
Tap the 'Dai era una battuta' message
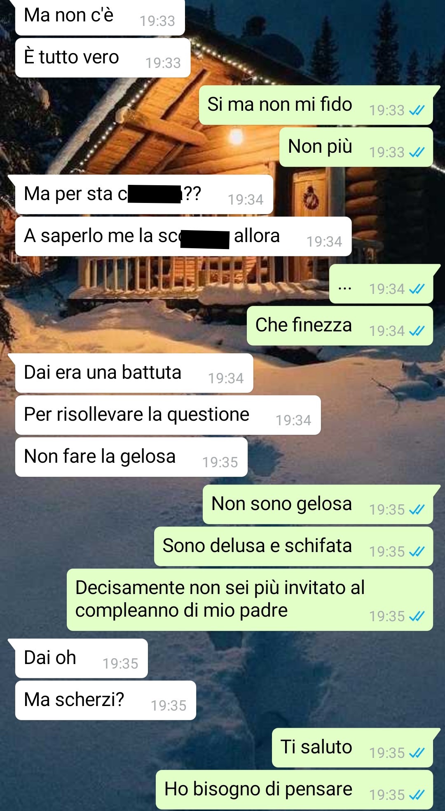[x=134, y=373]
